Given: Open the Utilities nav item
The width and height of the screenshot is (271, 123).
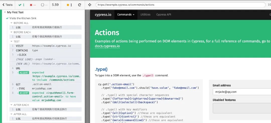Looking at the screenshot, I should pos(145,15).
